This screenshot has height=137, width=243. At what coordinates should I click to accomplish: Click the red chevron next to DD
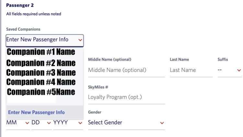coord(49,123)
